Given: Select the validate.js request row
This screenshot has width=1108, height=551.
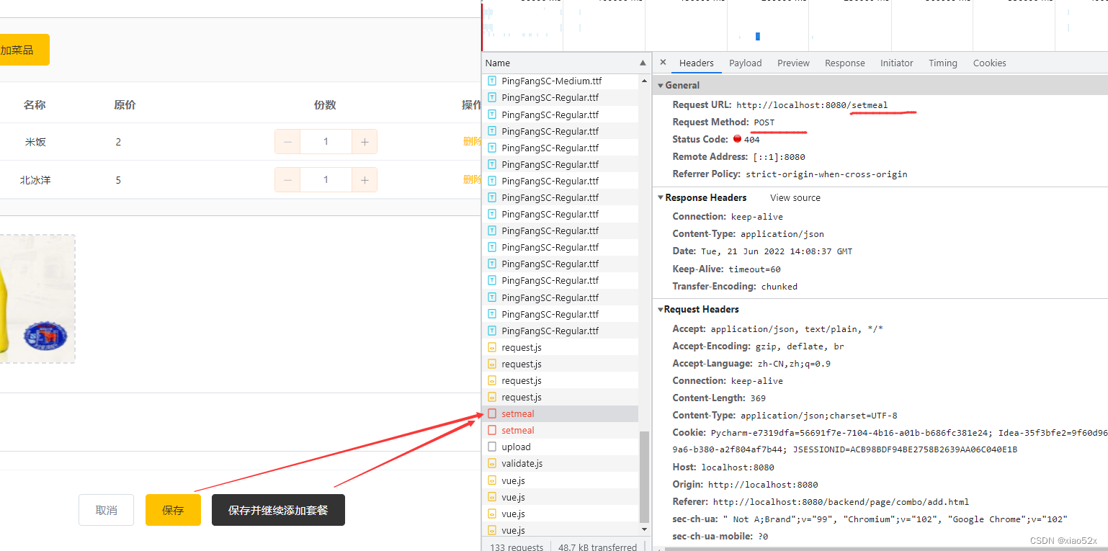Looking at the screenshot, I should pyautogui.click(x=560, y=463).
